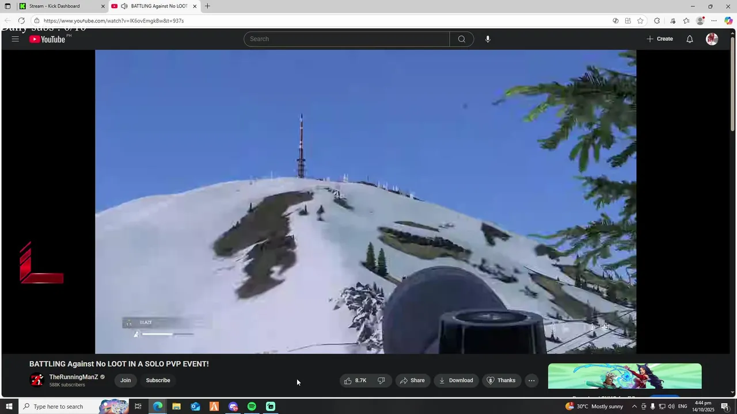Screen dimensions: 737x414
Task: Open TheRunningManZ channel avatar
Action: (x=37, y=380)
